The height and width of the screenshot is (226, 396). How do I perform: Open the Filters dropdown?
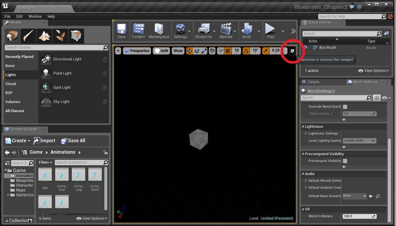tap(45, 162)
